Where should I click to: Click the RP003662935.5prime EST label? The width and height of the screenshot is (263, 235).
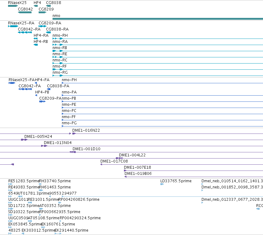tap(60, 212)
